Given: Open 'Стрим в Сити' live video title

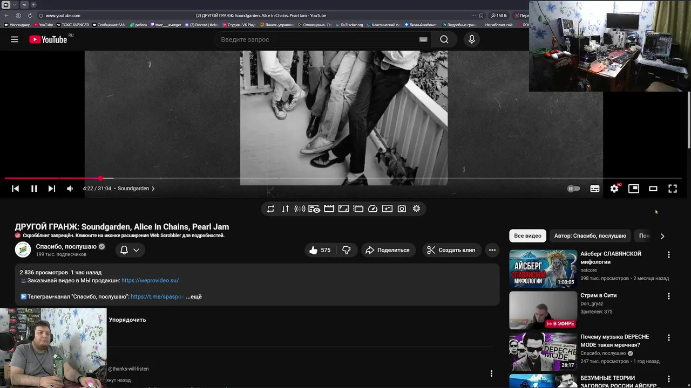Looking at the screenshot, I should pyautogui.click(x=598, y=295).
